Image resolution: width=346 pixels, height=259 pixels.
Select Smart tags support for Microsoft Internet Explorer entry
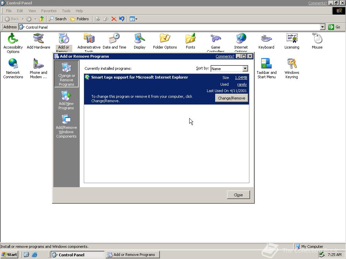[166, 89]
